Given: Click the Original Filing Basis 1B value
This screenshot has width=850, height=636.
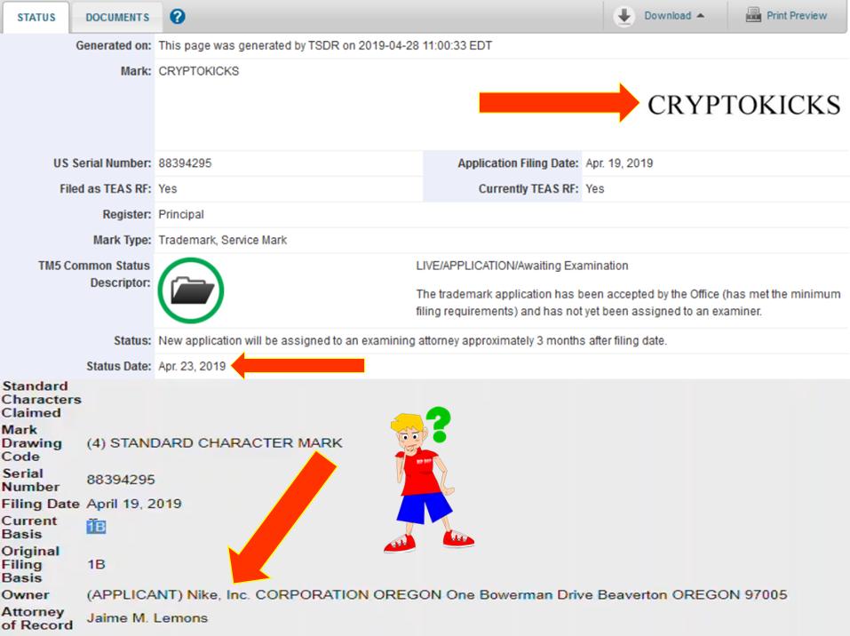Looking at the screenshot, I should click(x=96, y=564).
